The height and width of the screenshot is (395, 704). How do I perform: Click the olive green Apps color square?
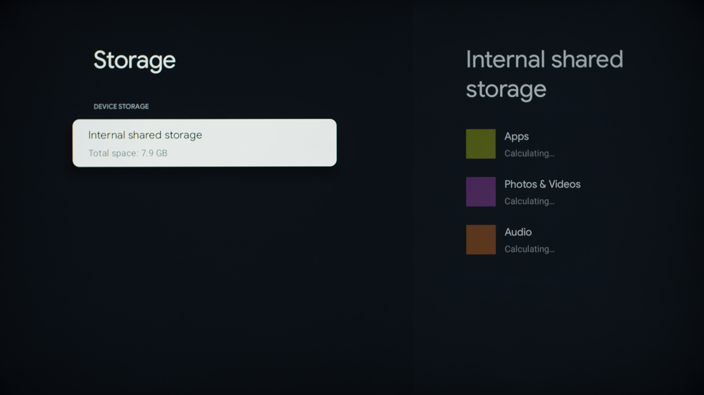(481, 144)
